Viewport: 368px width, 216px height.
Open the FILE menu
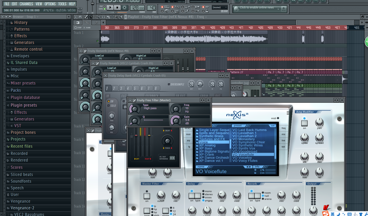coord(7,4)
